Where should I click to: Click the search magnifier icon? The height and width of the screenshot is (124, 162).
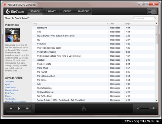134,18
